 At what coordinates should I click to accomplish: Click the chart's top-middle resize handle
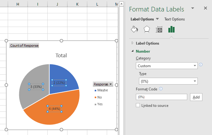tap(61, 41)
